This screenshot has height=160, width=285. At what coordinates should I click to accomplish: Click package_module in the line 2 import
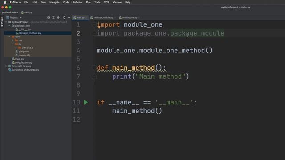point(197,33)
